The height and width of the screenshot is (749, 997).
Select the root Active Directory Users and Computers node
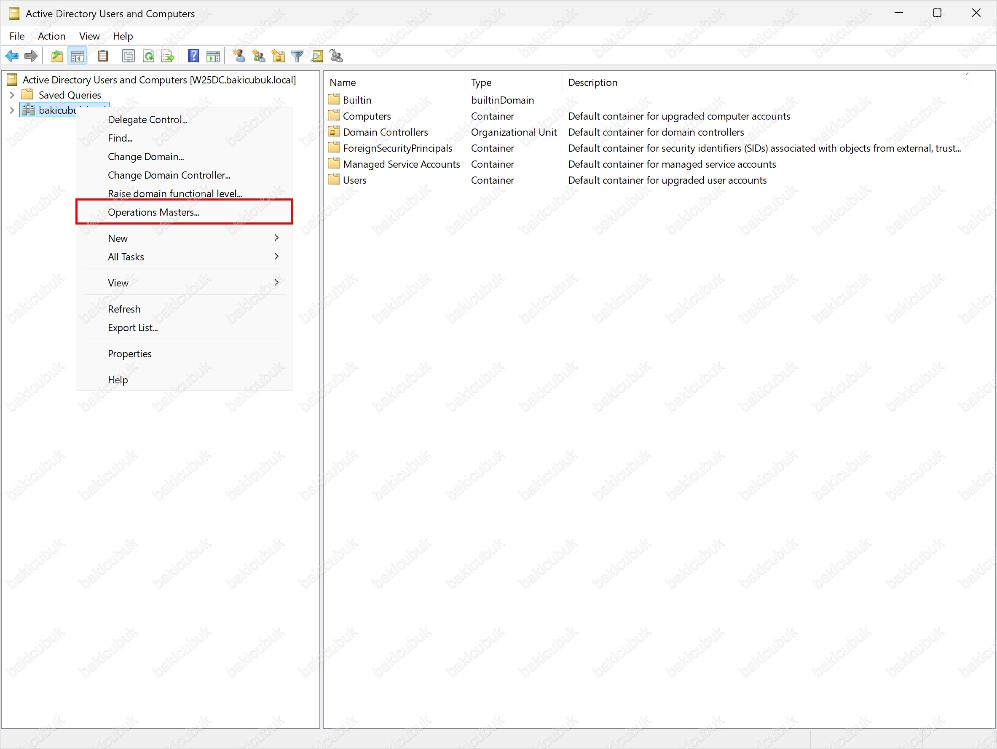tap(159, 80)
